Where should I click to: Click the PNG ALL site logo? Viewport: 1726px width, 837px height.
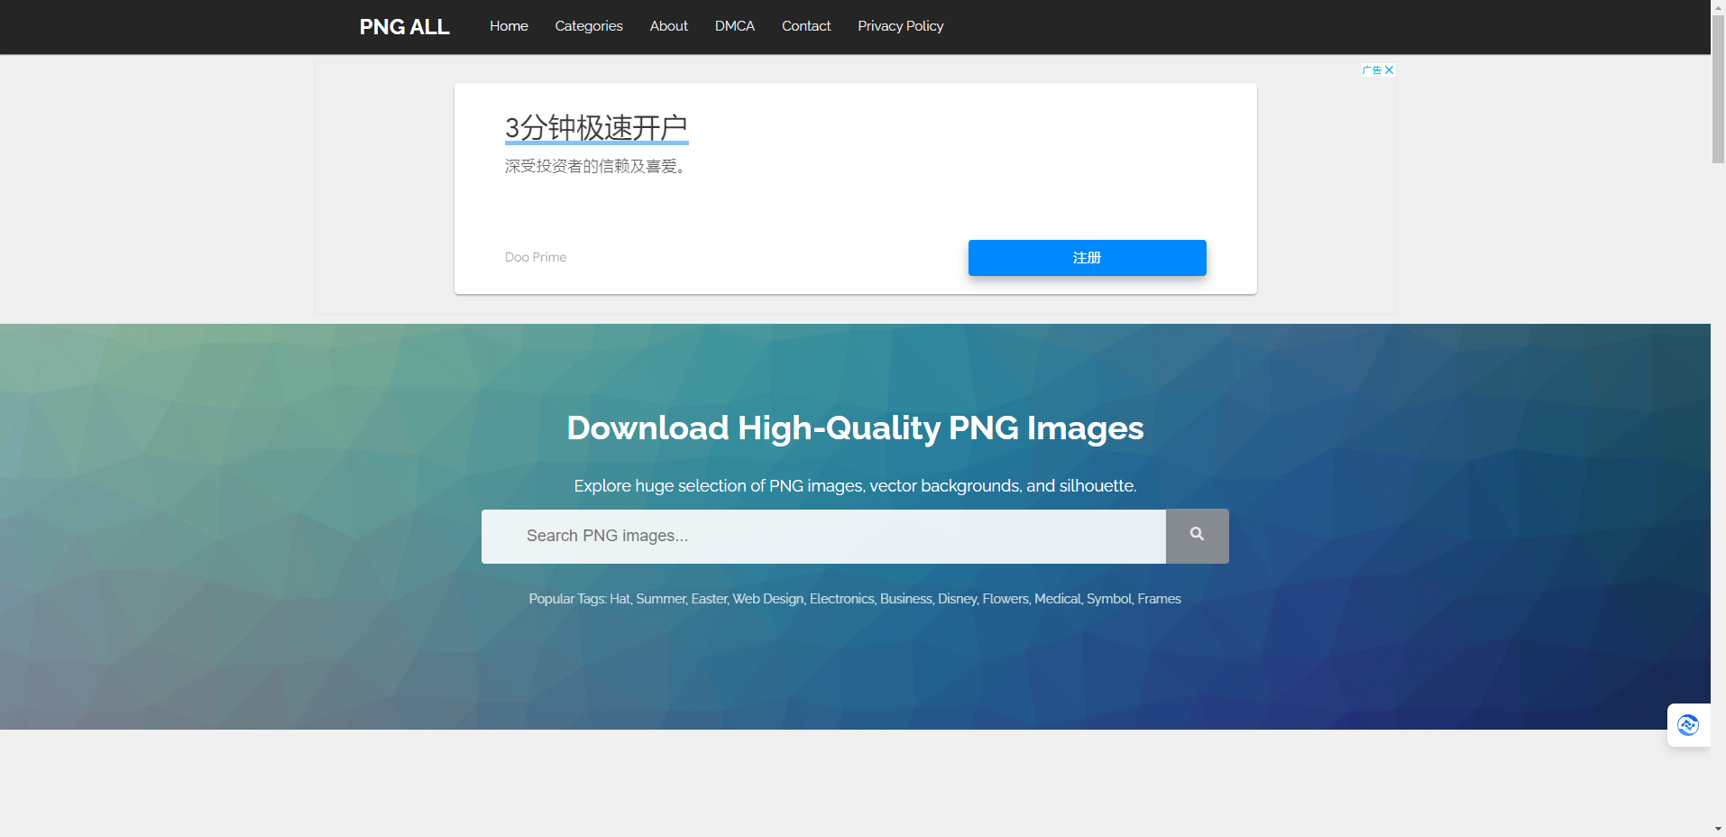click(403, 26)
